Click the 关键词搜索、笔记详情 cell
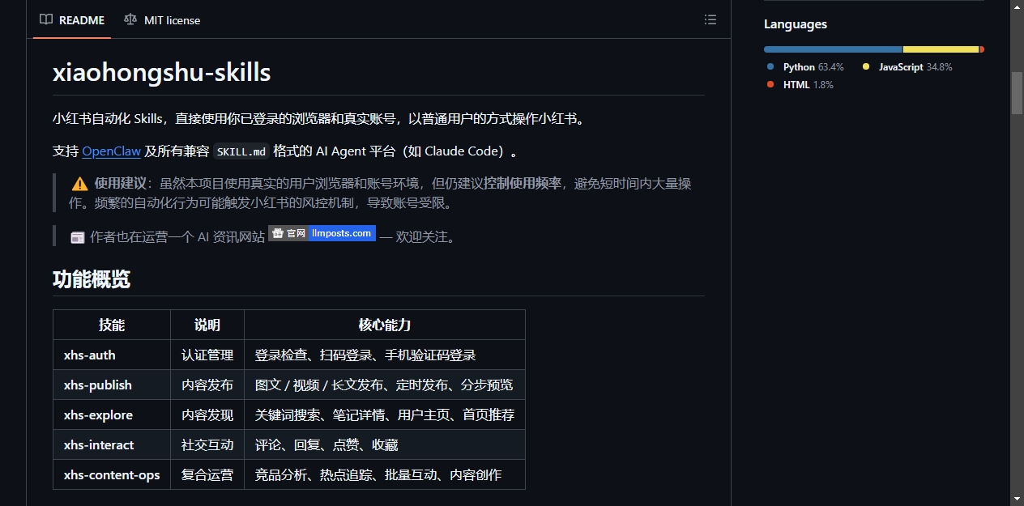Screen dimensions: 1024x506 [x=385, y=415]
